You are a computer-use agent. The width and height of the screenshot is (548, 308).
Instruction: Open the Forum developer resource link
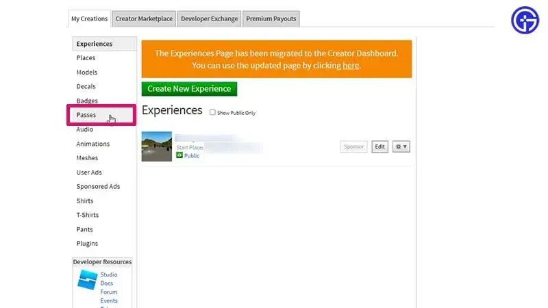pos(109,292)
